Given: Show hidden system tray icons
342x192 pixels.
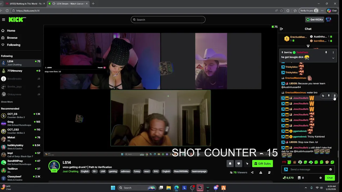Looking at the screenshot, I should point(306,188).
